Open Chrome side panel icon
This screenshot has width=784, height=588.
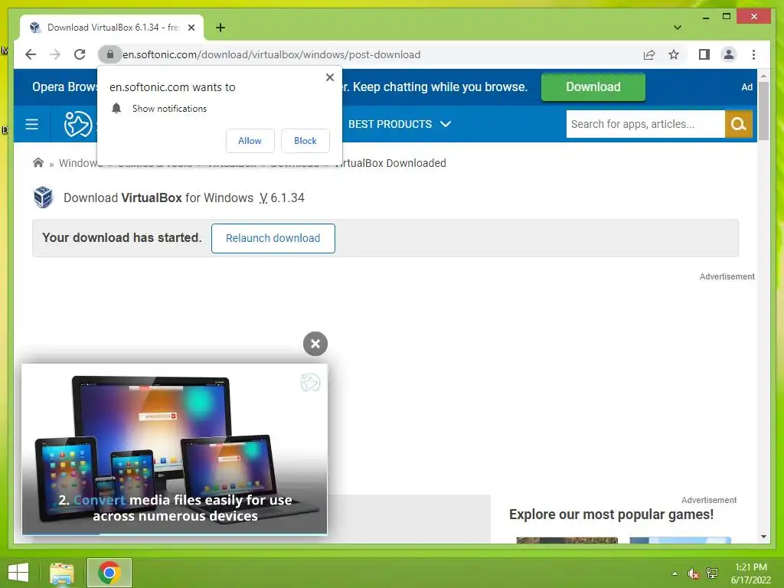click(x=704, y=54)
